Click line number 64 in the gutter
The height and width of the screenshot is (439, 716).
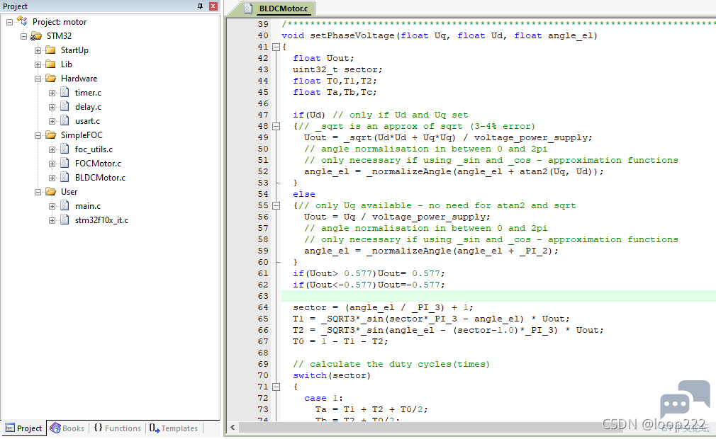263,308
